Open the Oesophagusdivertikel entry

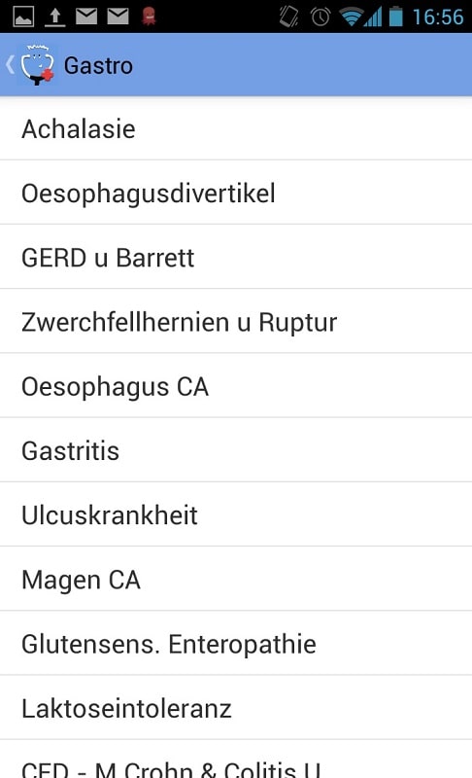pyautogui.click(x=236, y=193)
